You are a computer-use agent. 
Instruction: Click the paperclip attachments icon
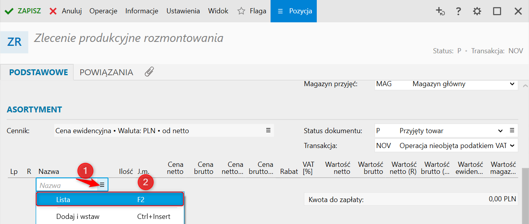pos(149,72)
